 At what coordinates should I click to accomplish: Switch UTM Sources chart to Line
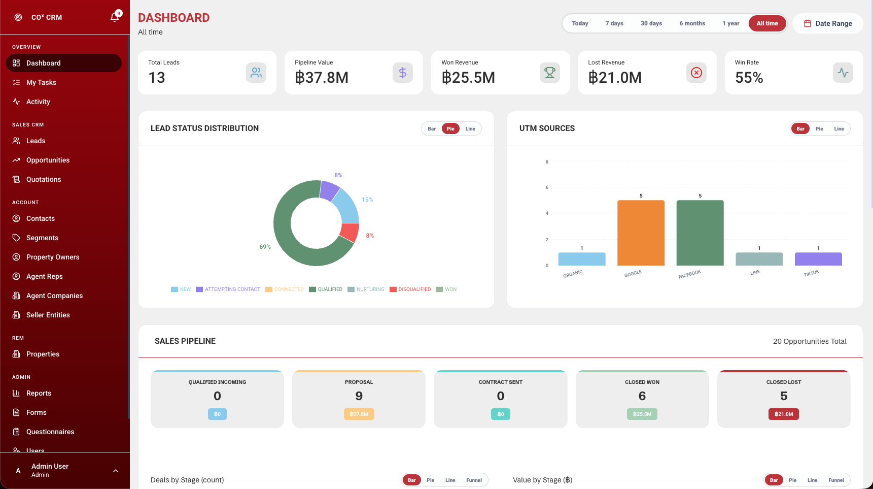coord(839,129)
